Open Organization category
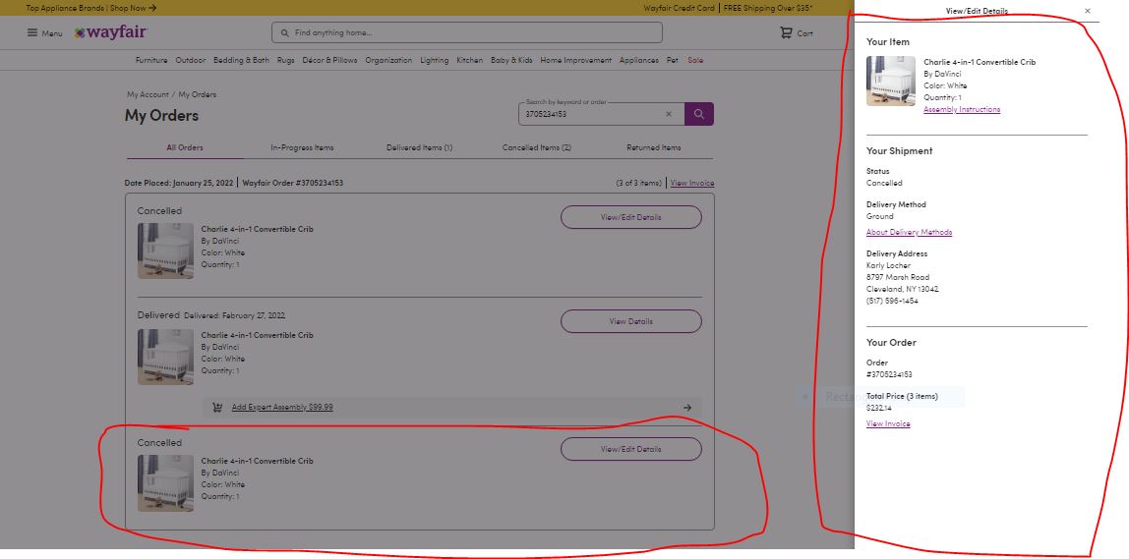Image resolution: width=1129 pixels, height=559 pixels. click(x=388, y=61)
